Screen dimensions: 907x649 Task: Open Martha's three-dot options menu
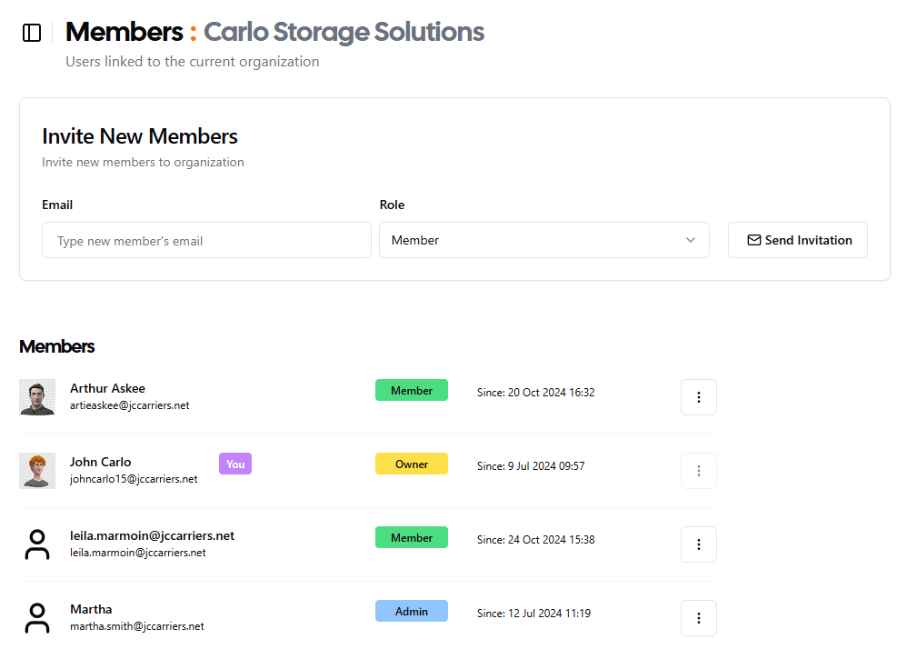[699, 618]
